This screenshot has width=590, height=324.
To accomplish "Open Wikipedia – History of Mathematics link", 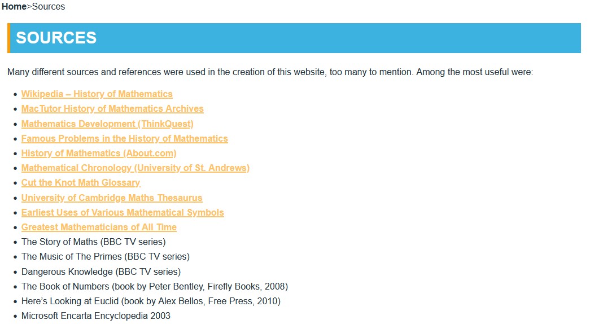I will [x=97, y=94].
